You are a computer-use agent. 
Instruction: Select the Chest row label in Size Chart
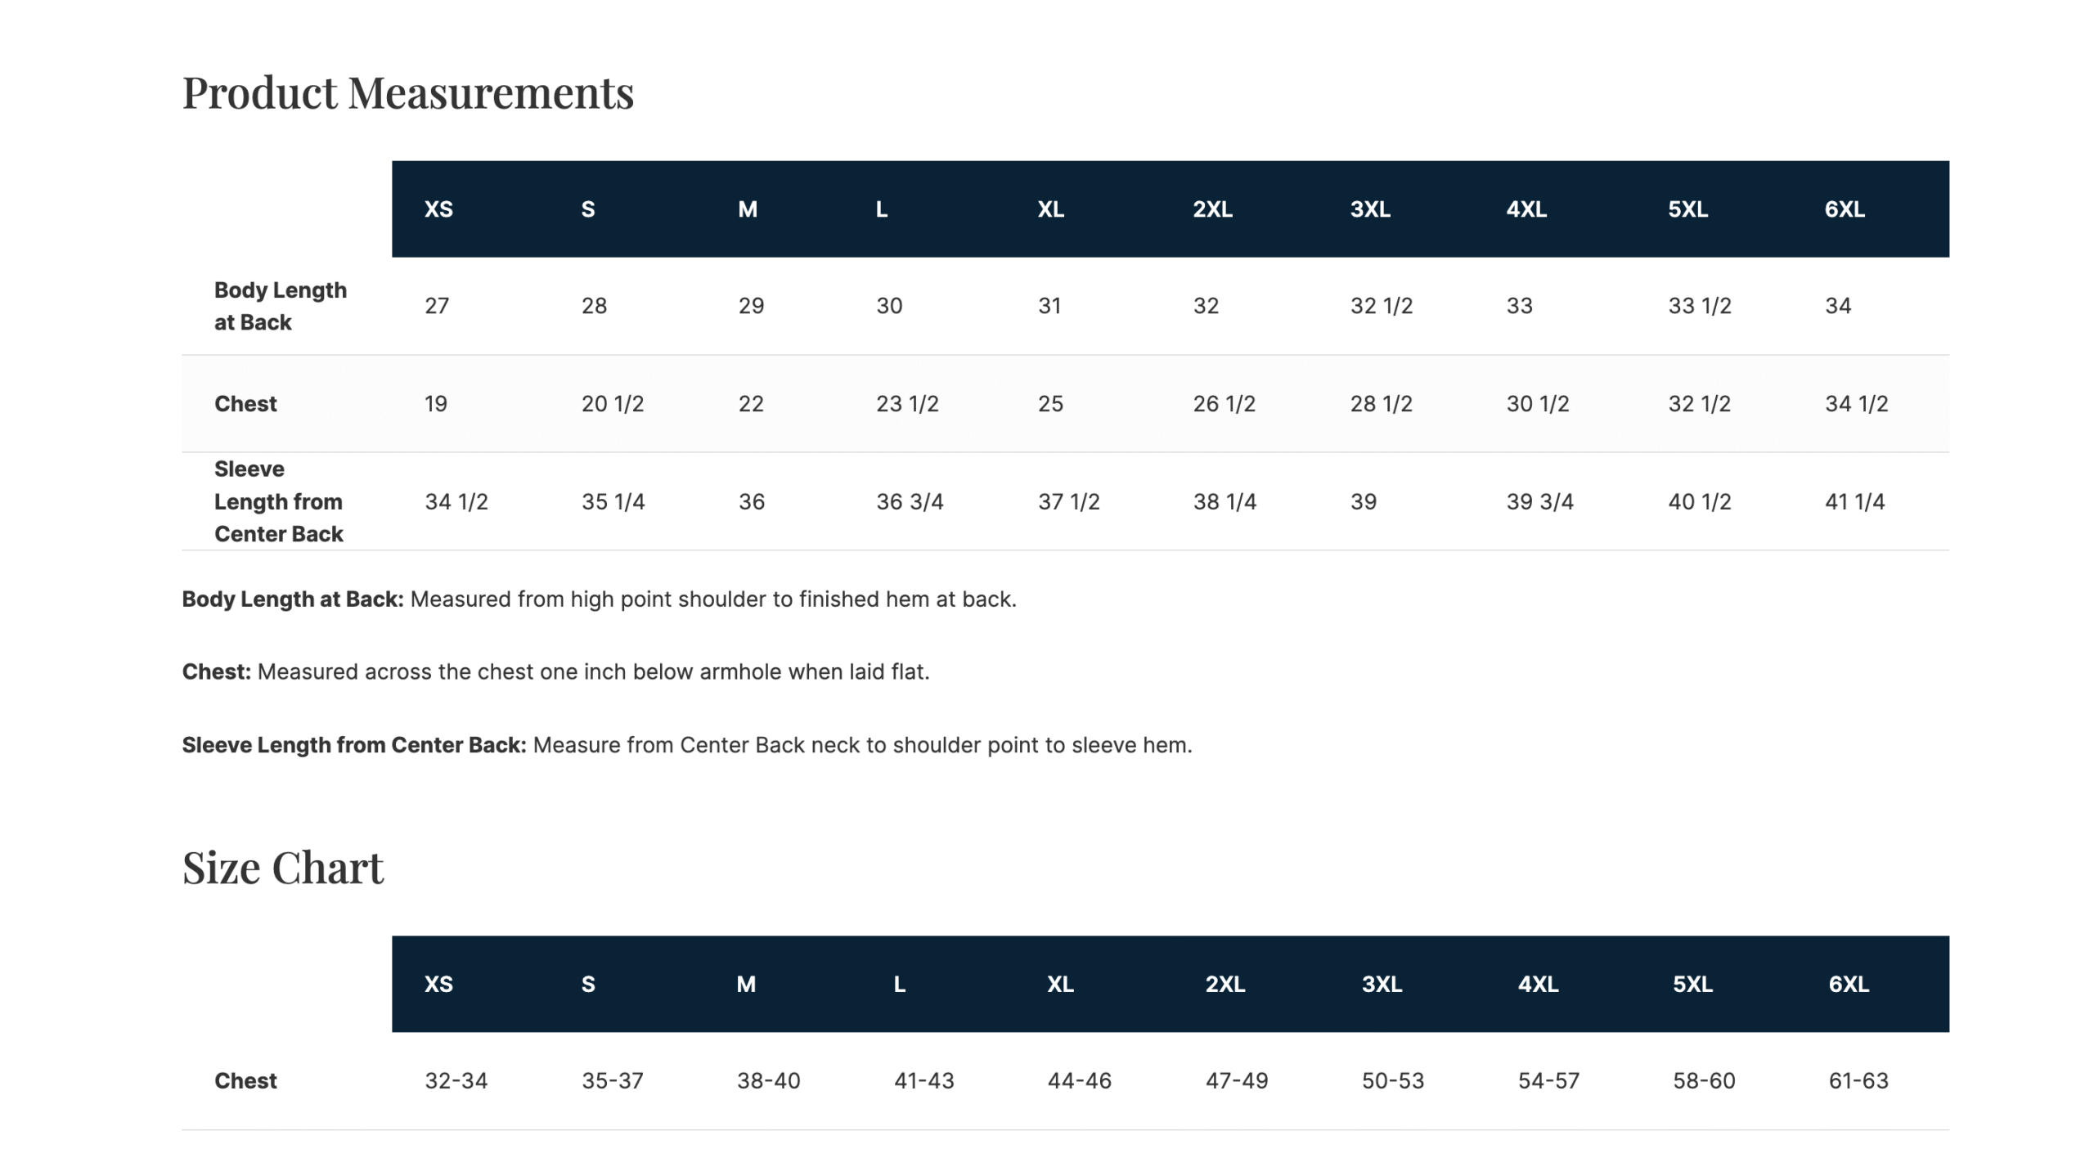coord(245,1081)
